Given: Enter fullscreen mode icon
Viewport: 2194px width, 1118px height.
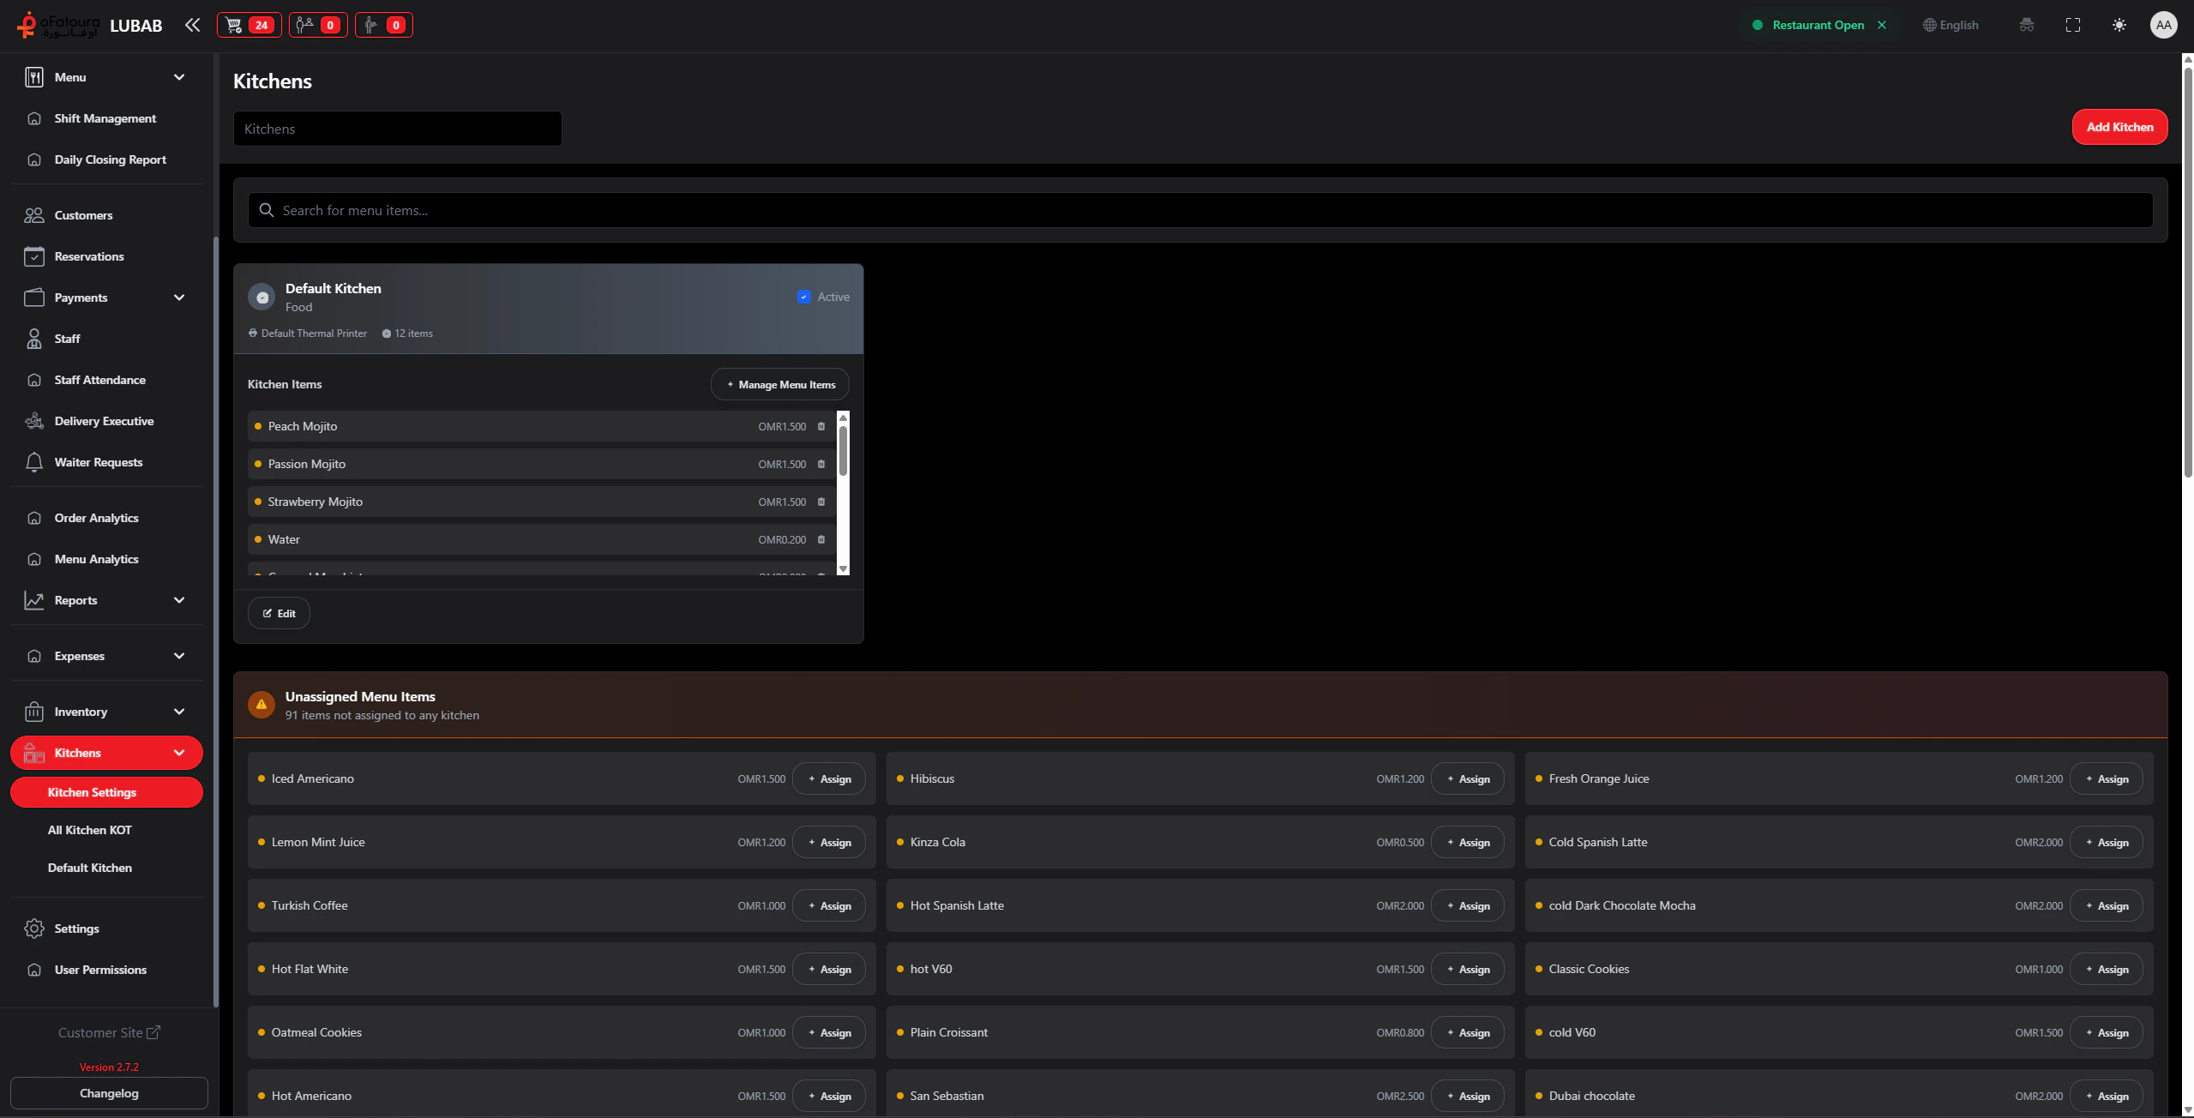Looking at the screenshot, I should coord(2072,25).
